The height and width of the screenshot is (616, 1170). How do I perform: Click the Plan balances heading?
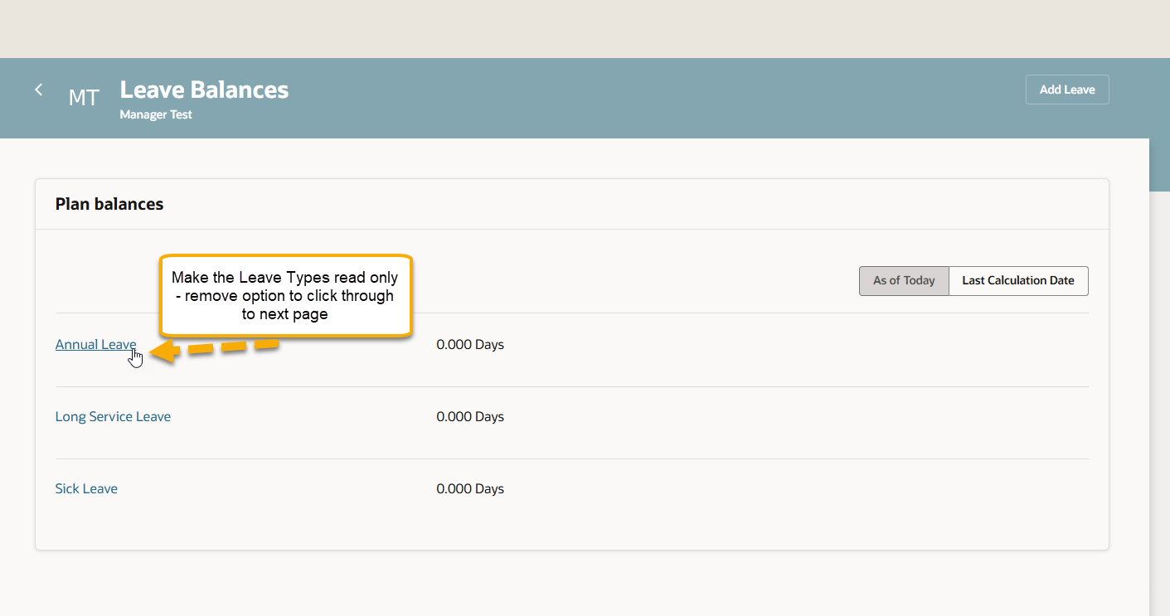(x=109, y=204)
